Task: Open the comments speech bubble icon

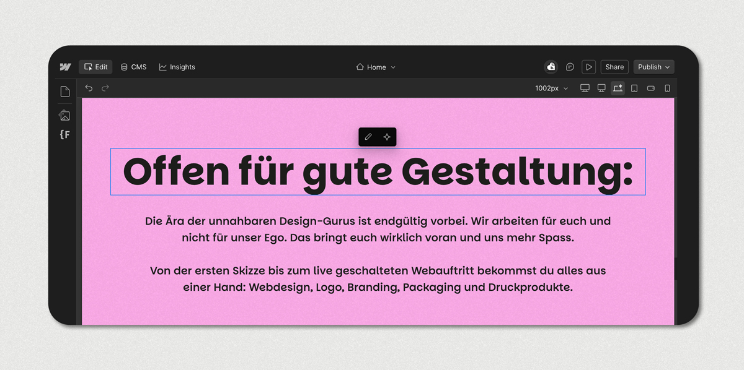Action: coord(570,67)
